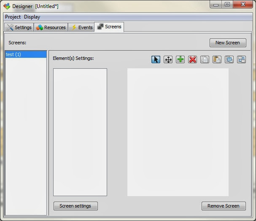Viewport: 256px width, 221px height.
Task: Switch to the Settings tab
Action: pos(19,27)
